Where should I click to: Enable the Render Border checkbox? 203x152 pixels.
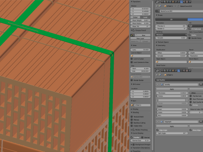pyautogui.click(x=132, y=80)
